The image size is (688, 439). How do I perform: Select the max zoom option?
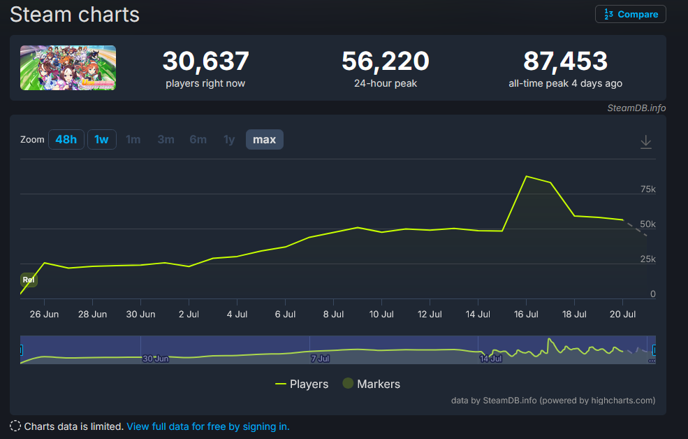[x=265, y=140]
